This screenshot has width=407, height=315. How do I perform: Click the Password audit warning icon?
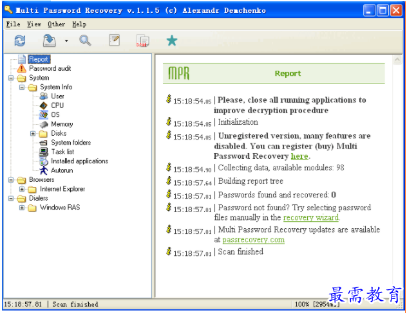21,68
